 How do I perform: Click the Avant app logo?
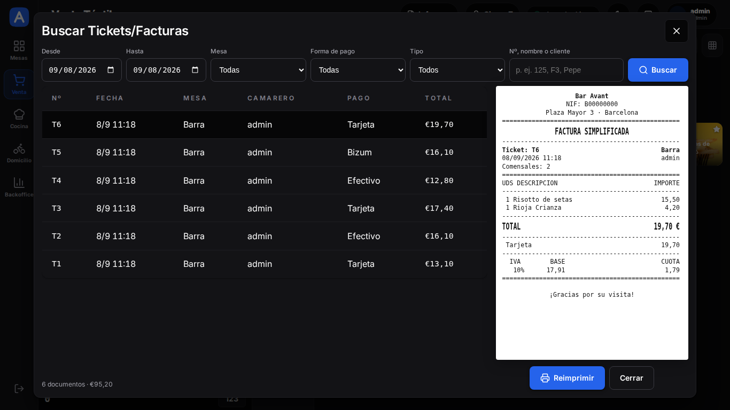(19, 17)
